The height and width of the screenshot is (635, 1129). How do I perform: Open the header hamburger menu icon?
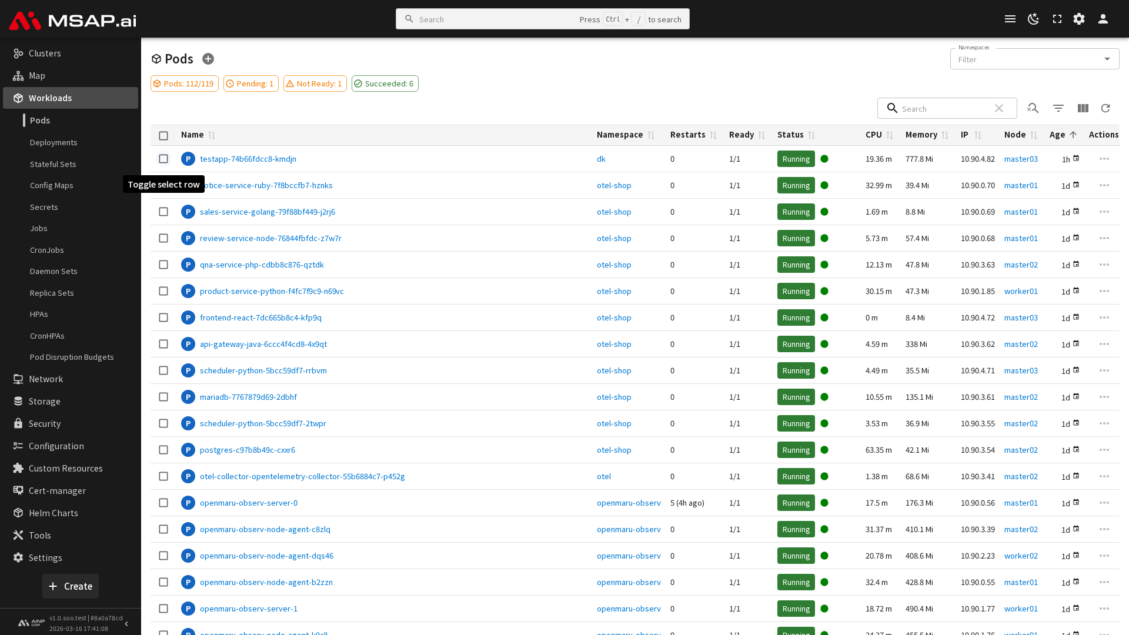point(1010,19)
